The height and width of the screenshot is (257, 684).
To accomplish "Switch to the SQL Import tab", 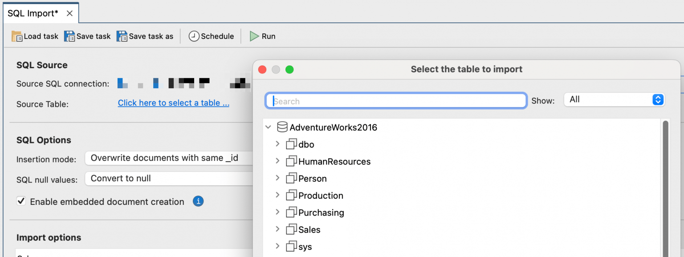I will (x=33, y=13).
